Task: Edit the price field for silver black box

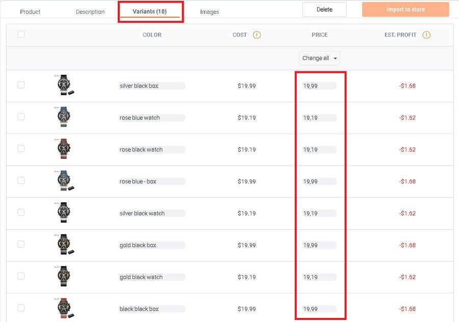Action: (319, 86)
